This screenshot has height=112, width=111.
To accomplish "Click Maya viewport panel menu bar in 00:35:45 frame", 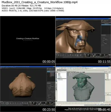I will coord(76,72).
